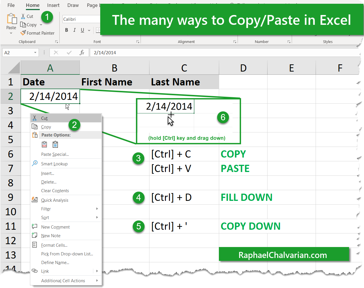The image size is (364, 288).
Task: Choose Copy in the context menu
Action: coord(66,127)
